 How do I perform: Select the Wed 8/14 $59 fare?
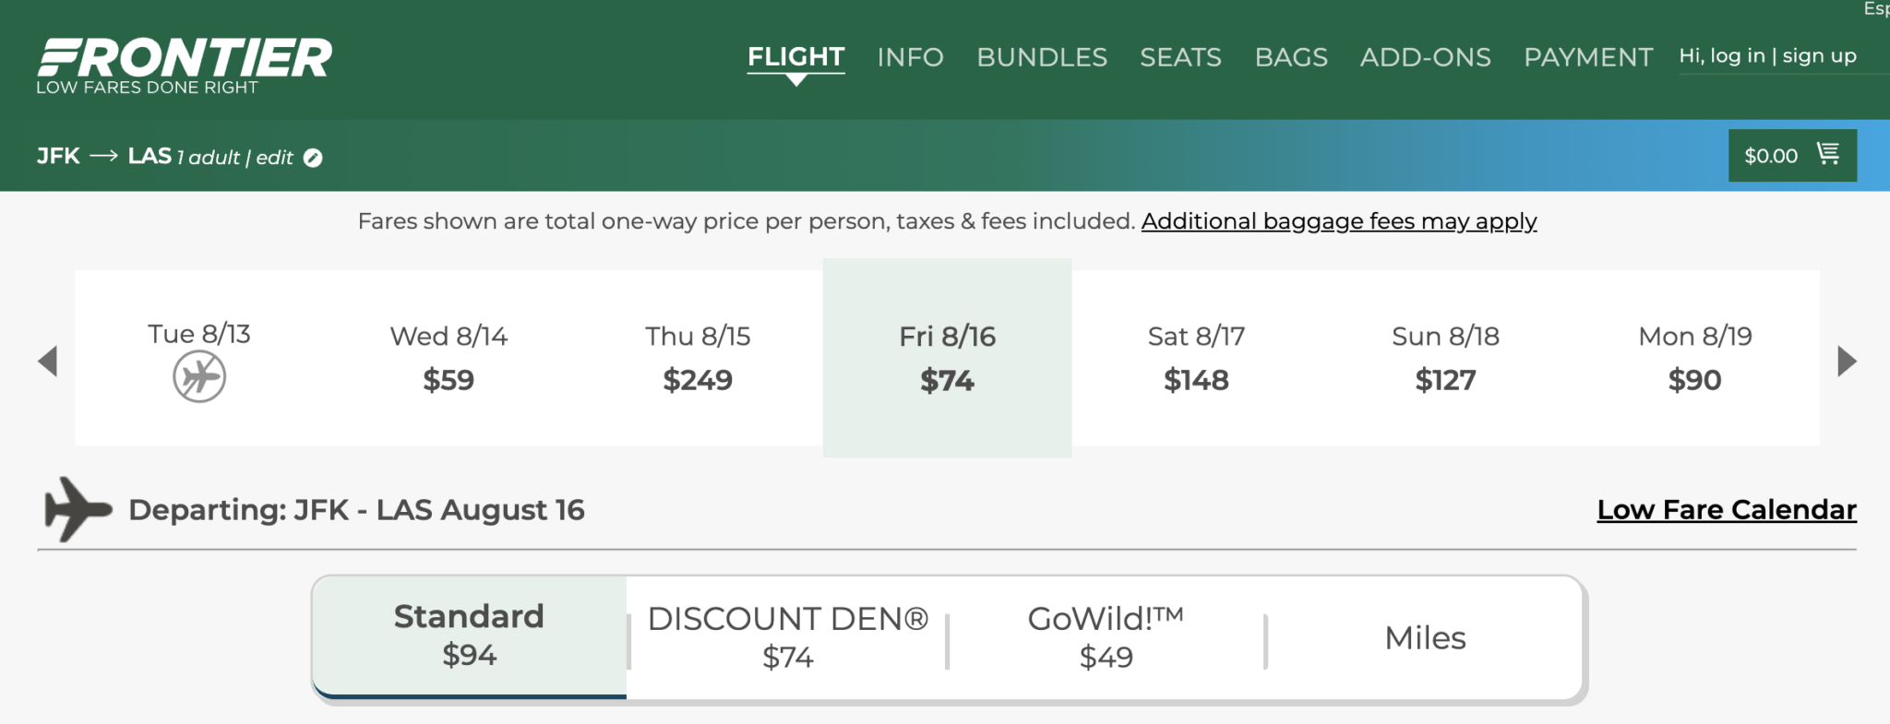(x=448, y=360)
